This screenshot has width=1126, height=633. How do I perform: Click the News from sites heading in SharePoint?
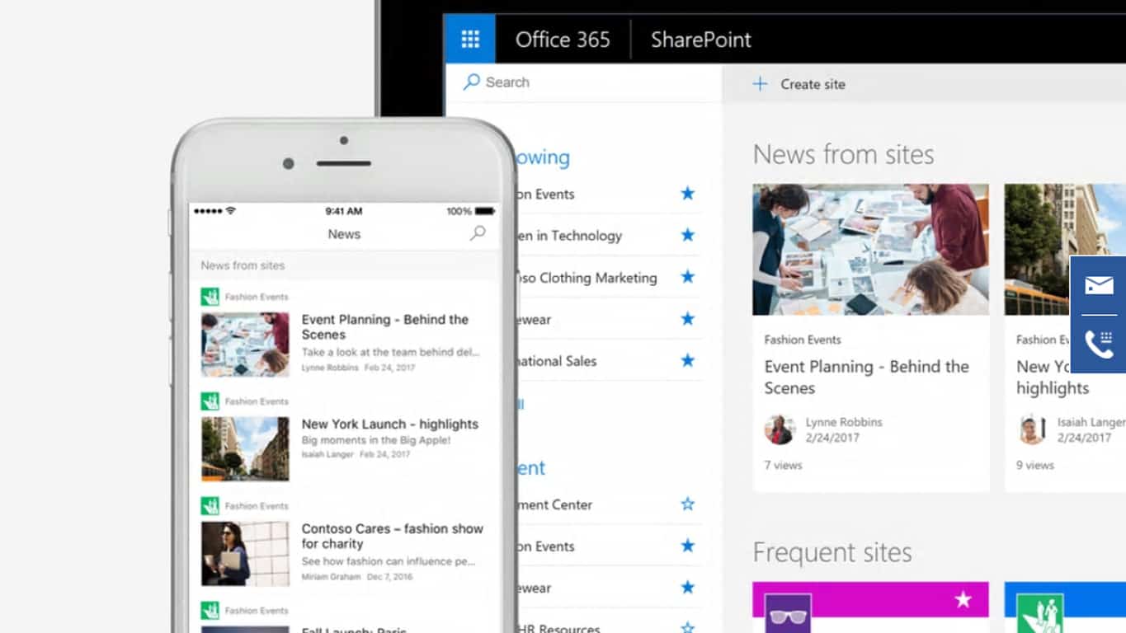pyautogui.click(x=843, y=154)
